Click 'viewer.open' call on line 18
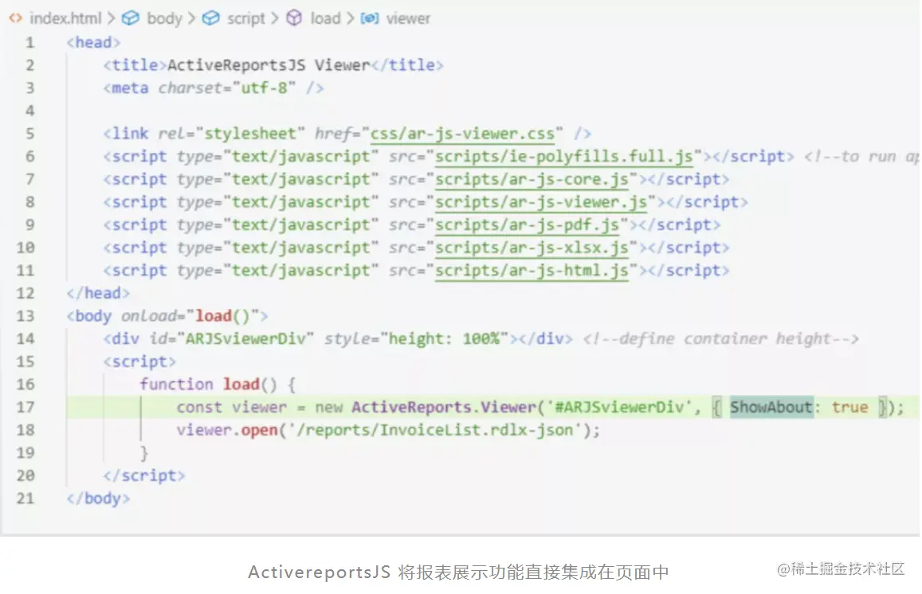Image resolution: width=922 pixels, height=594 pixels. click(x=227, y=430)
